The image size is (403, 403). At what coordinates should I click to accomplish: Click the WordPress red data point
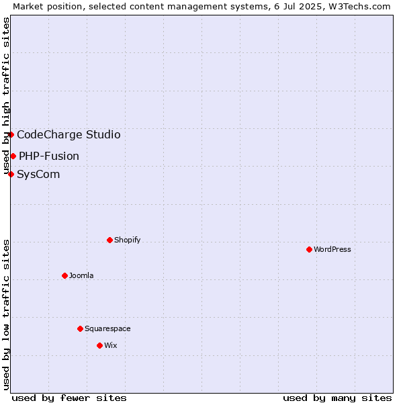point(309,249)
